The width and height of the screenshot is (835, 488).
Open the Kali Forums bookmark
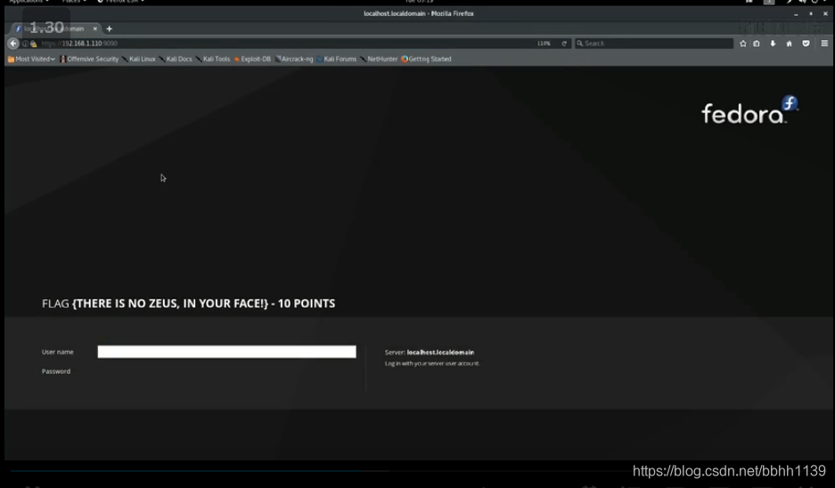point(336,59)
